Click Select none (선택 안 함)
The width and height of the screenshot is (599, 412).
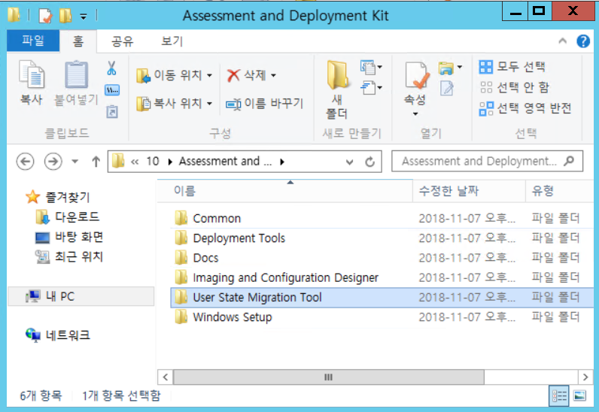pos(514,87)
